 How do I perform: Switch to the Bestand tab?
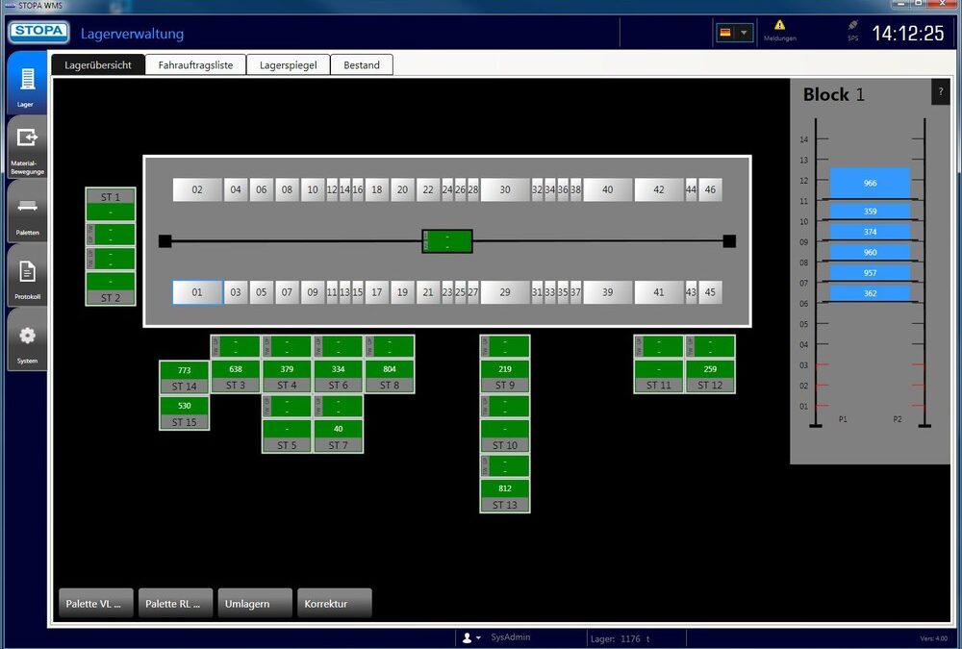[x=362, y=65]
